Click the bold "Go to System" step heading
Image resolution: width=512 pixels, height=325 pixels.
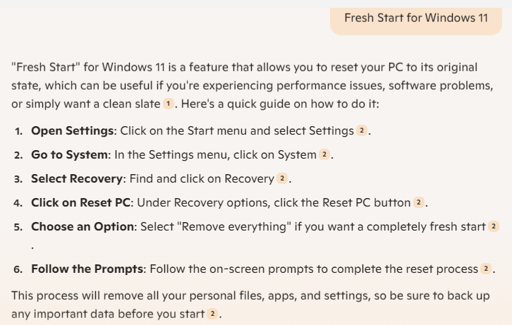point(69,154)
